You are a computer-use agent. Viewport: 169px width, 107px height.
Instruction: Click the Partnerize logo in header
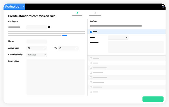(x=12, y=7)
